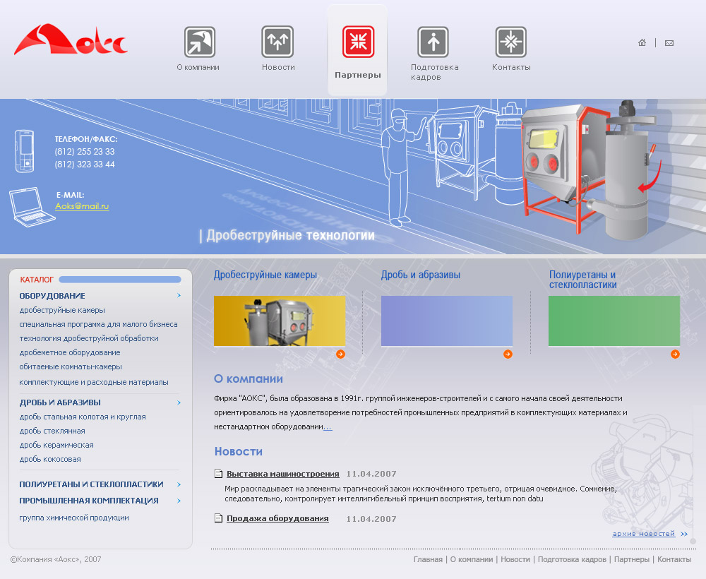The width and height of the screenshot is (706, 579).
Task: Click the green Полиуретаны thumbnail
Action: [x=614, y=321]
